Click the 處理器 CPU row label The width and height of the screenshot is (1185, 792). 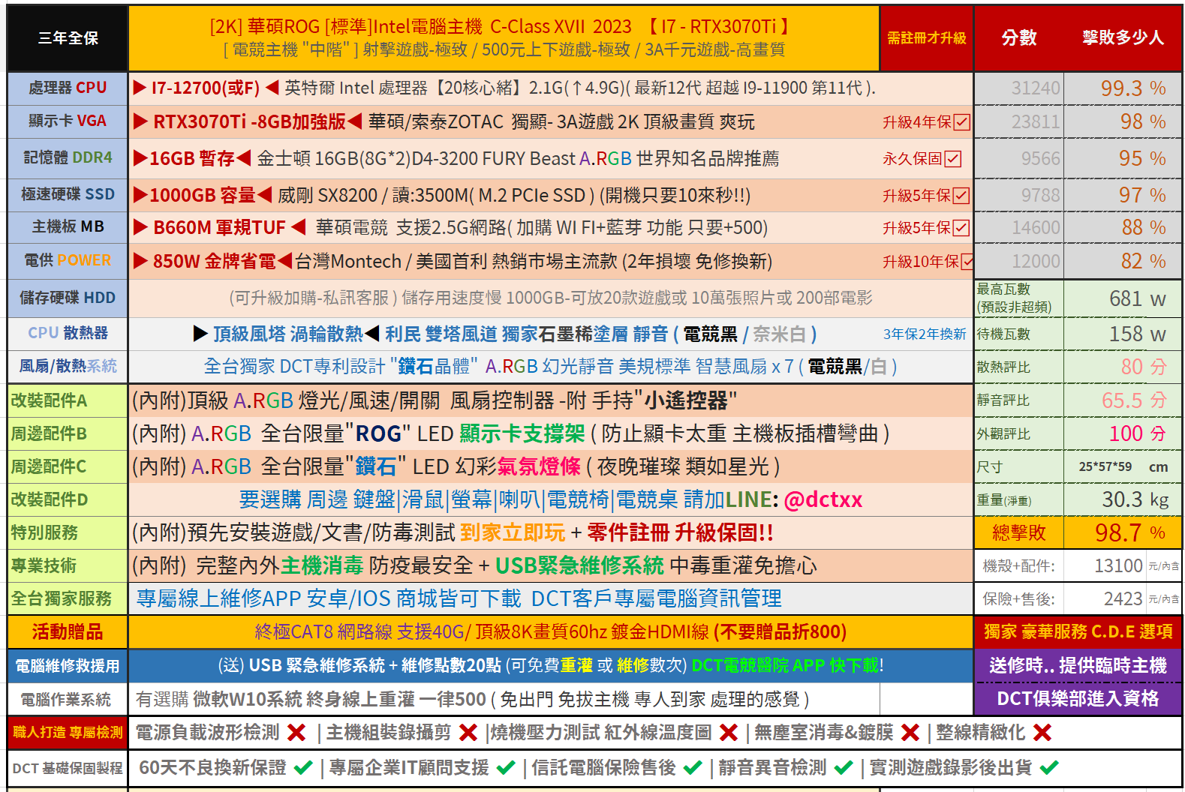(68, 88)
